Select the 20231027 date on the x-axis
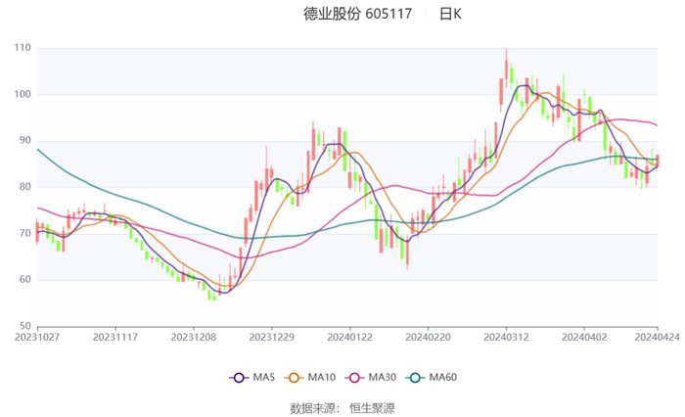685x417 pixels. [37, 337]
